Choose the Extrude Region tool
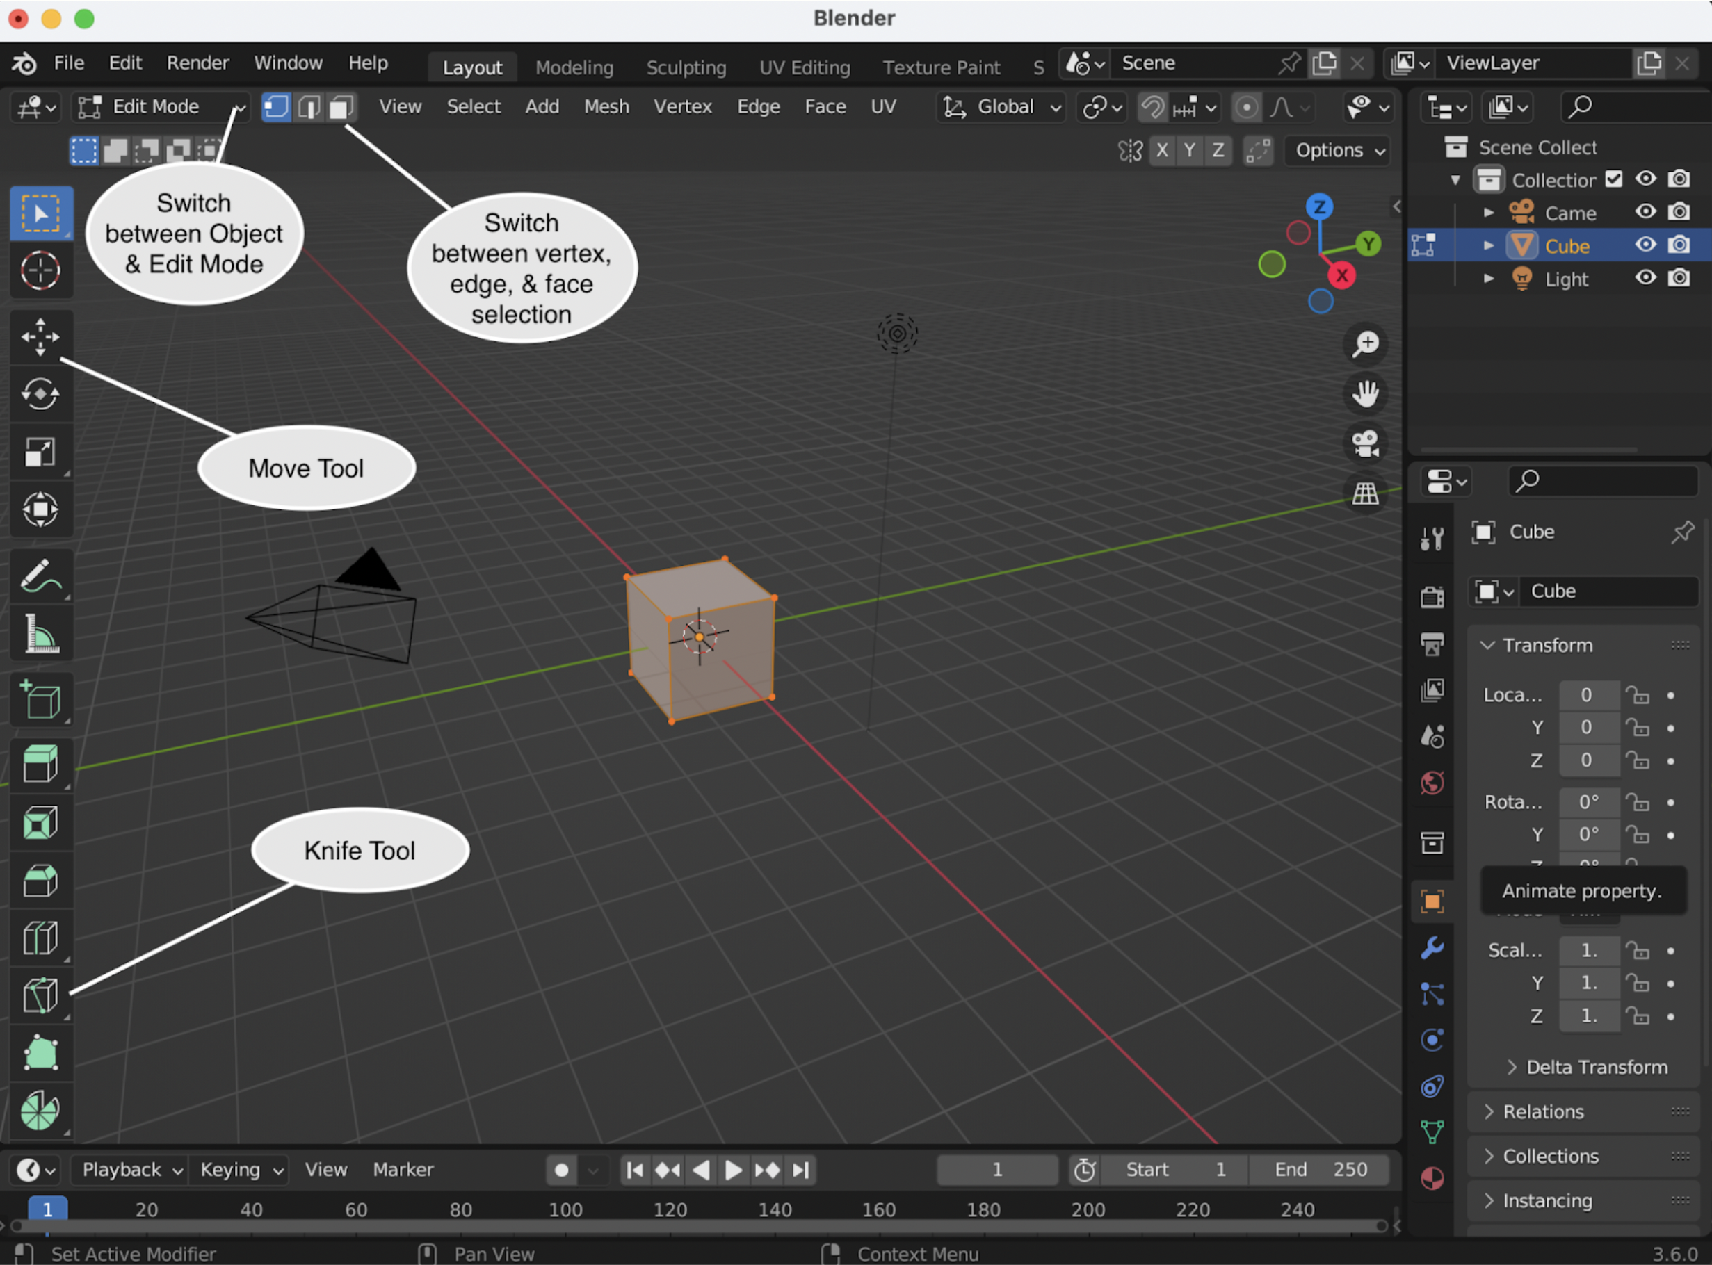 pos(40,763)
